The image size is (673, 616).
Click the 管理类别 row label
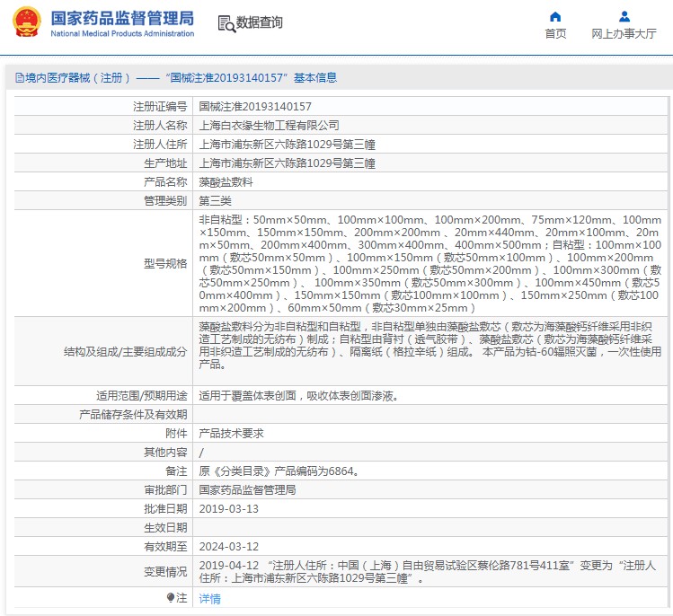[x=165, y=201]
